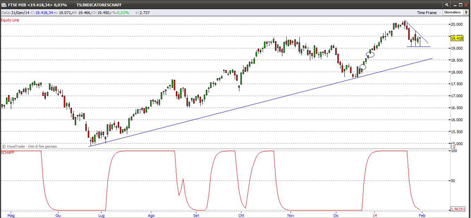Click the 17.000 price axis label
This screenshot has height=218, width=471.
pos(457,96)
